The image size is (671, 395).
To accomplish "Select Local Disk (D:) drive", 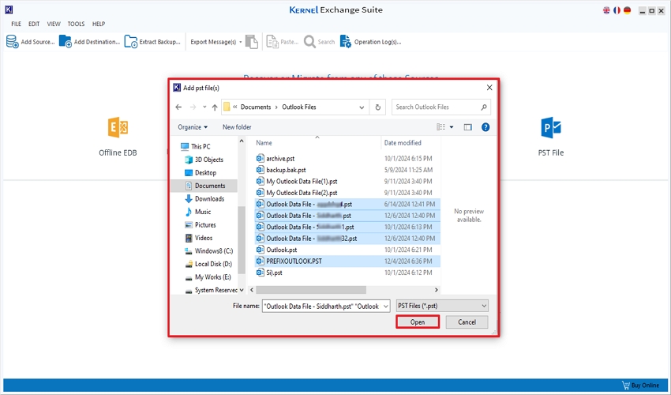I will point(208,264).
